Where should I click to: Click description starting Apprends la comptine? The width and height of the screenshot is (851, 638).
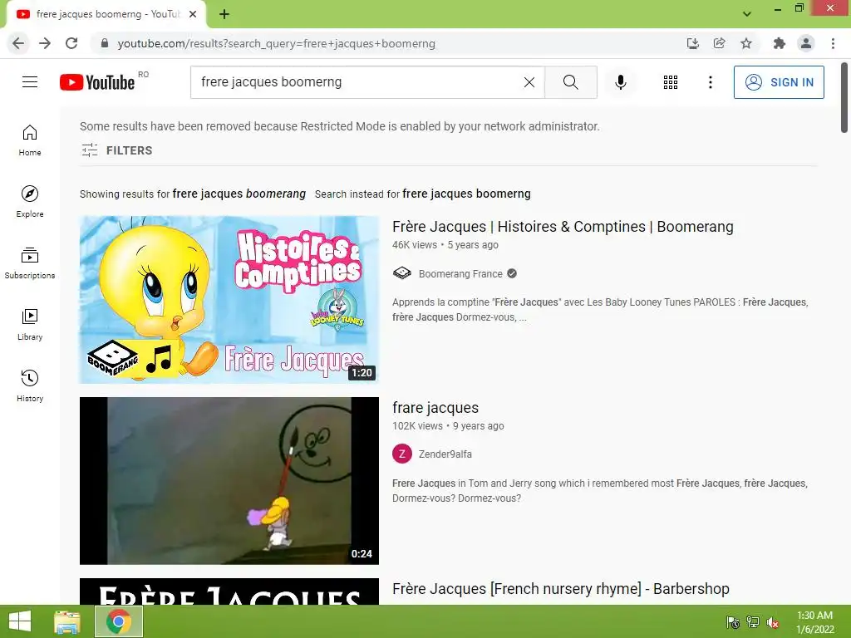600,310
